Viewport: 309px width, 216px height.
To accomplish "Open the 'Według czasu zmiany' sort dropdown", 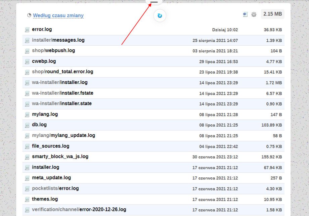I will point(58,15).
